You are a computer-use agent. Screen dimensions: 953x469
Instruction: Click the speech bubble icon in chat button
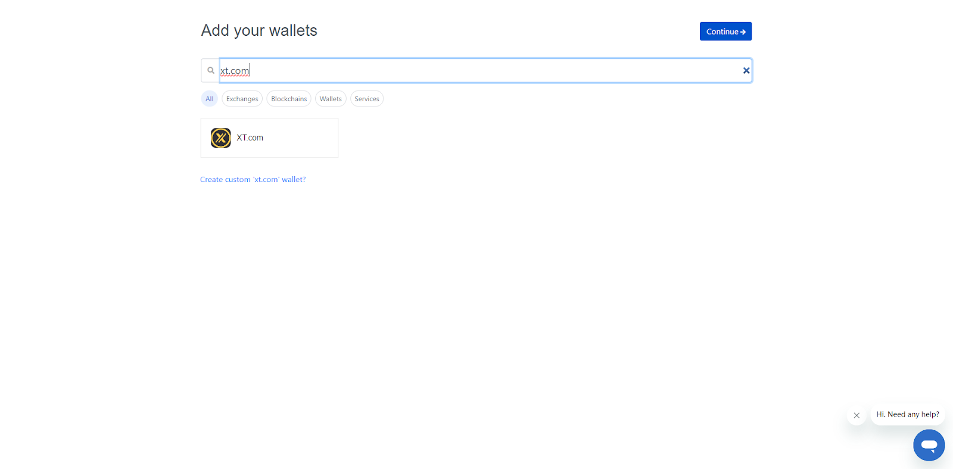(x=929, y=445)
